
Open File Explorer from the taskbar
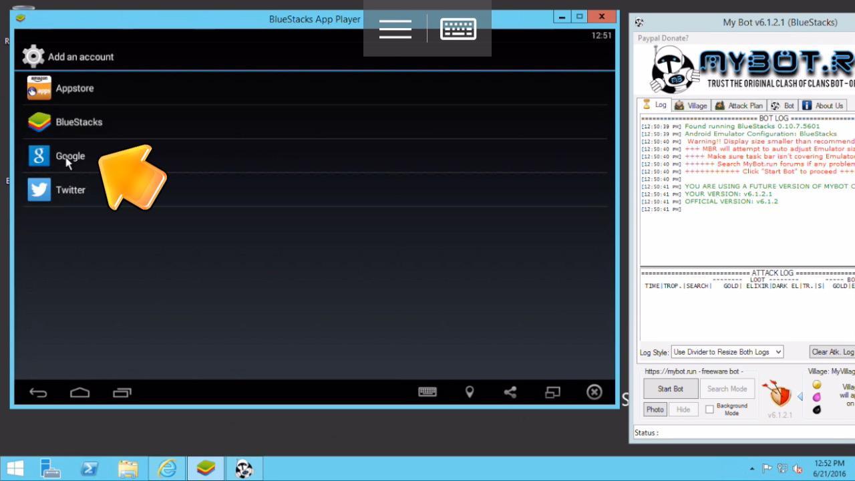(x=128, y=468)
